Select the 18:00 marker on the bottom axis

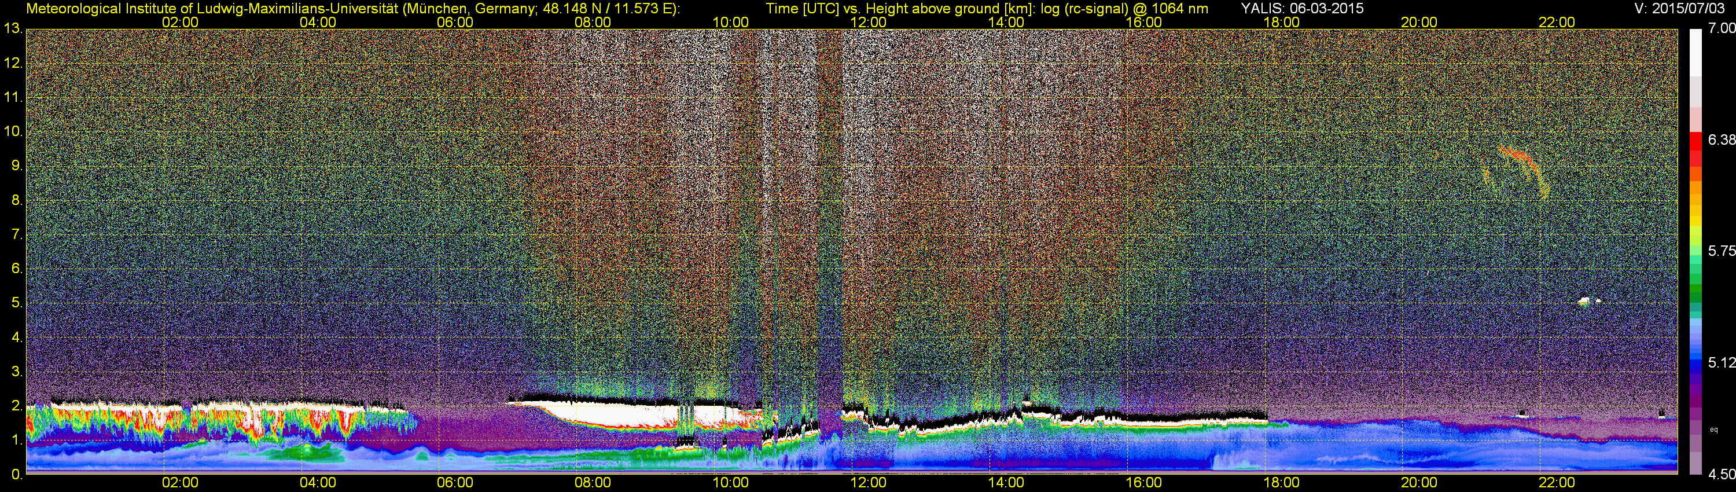point(1281,483)
